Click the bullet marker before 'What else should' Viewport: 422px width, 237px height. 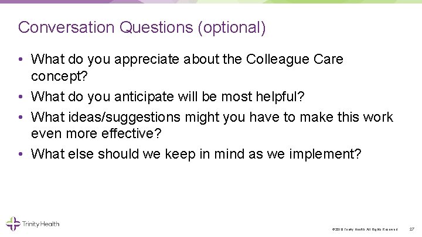click(x=21, y=154)
